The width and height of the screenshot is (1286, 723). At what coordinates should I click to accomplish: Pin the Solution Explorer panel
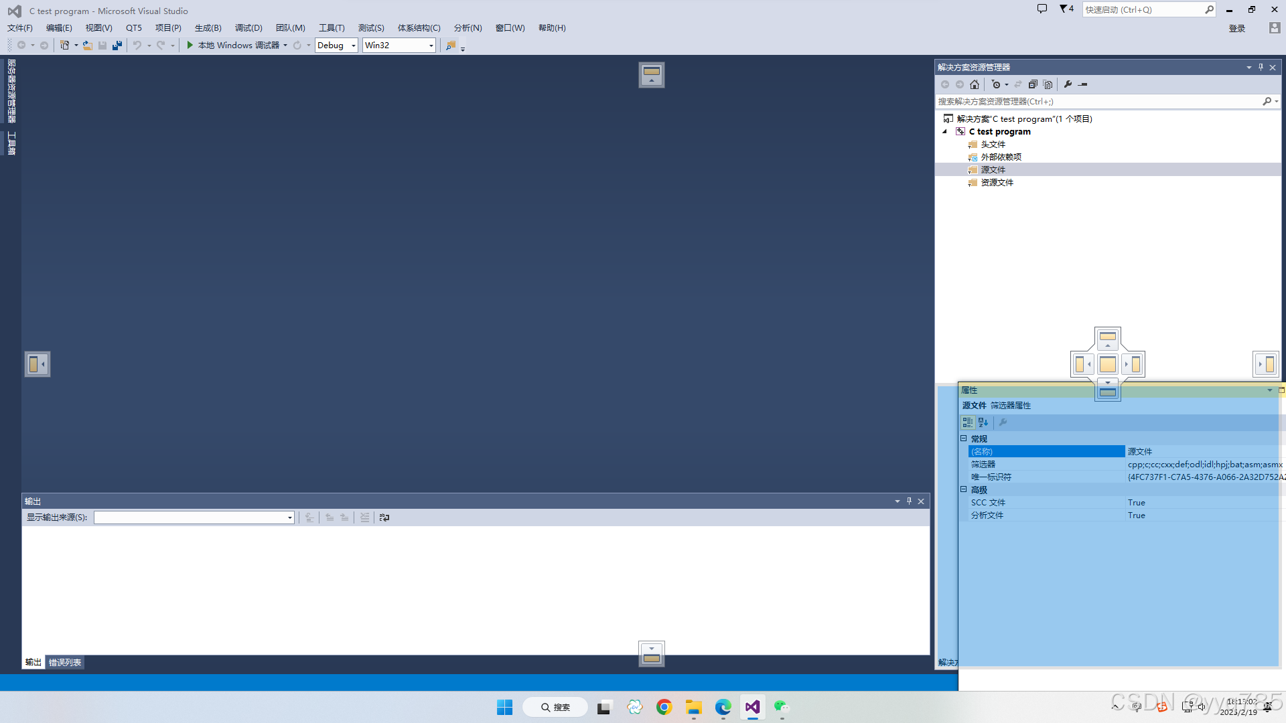pyautogui.click(x=1261, y=67)
